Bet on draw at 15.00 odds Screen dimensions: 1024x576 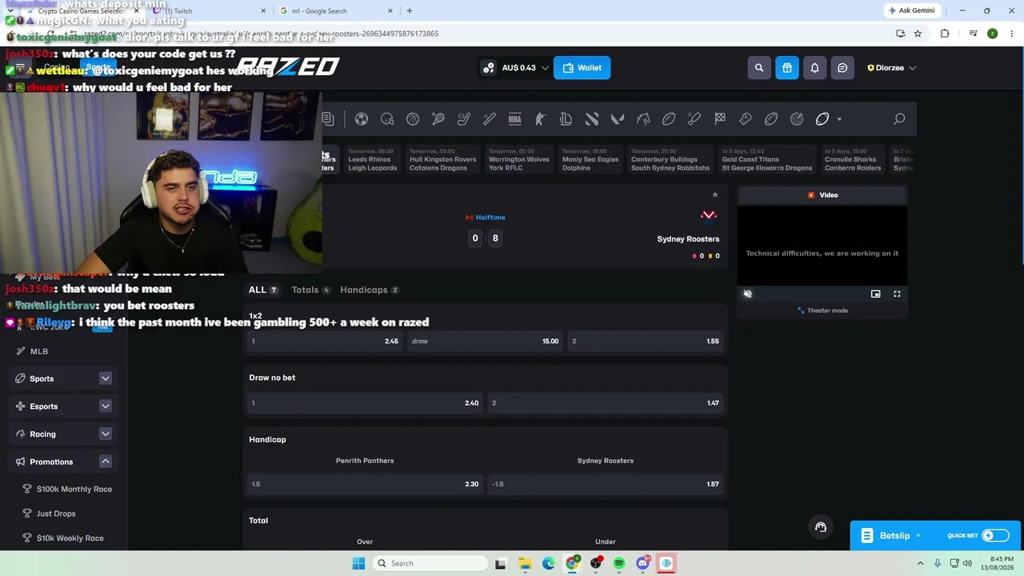click(x=485, y=341)
